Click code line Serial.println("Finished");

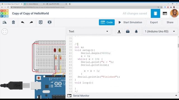(99, 77)
